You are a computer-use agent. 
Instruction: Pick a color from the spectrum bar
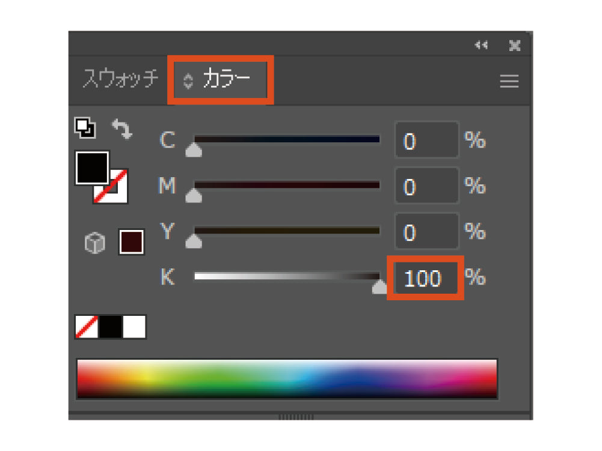pos(287,379)
